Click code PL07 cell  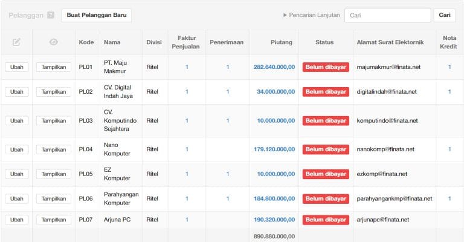pyautogui.click(x=86, y=220)
